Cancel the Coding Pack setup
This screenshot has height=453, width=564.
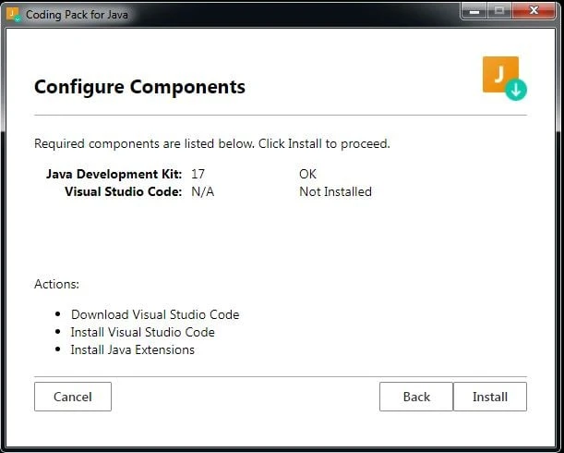(x=73, y=397)
